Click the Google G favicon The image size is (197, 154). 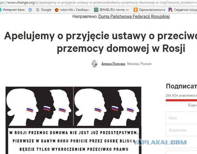point(38,9)
